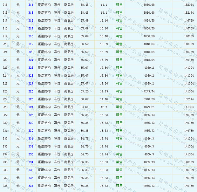
Task: Click the B33 unit link
Action: [31, 154]
